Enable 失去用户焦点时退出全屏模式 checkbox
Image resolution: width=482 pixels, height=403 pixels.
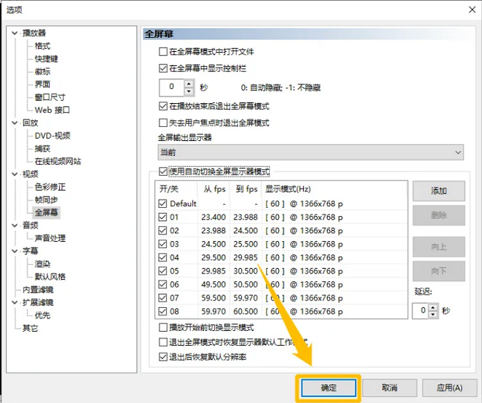pyautogui.click(x=163, y=122)
